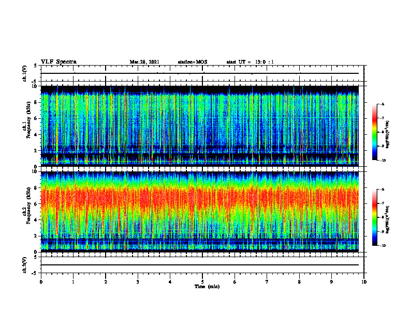The image size is (410, 316).
Task: Click inside the ch.1 spectrogram panel
Action: pos(200,126)
